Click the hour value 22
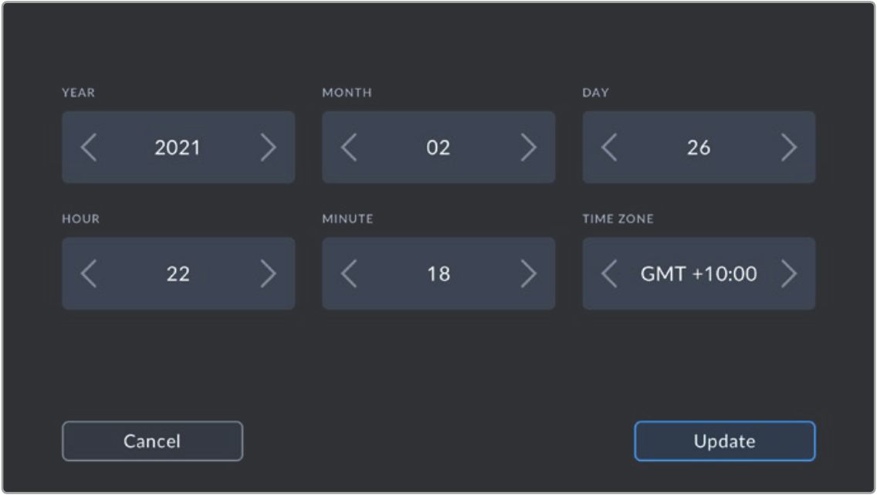 point(178,273)
